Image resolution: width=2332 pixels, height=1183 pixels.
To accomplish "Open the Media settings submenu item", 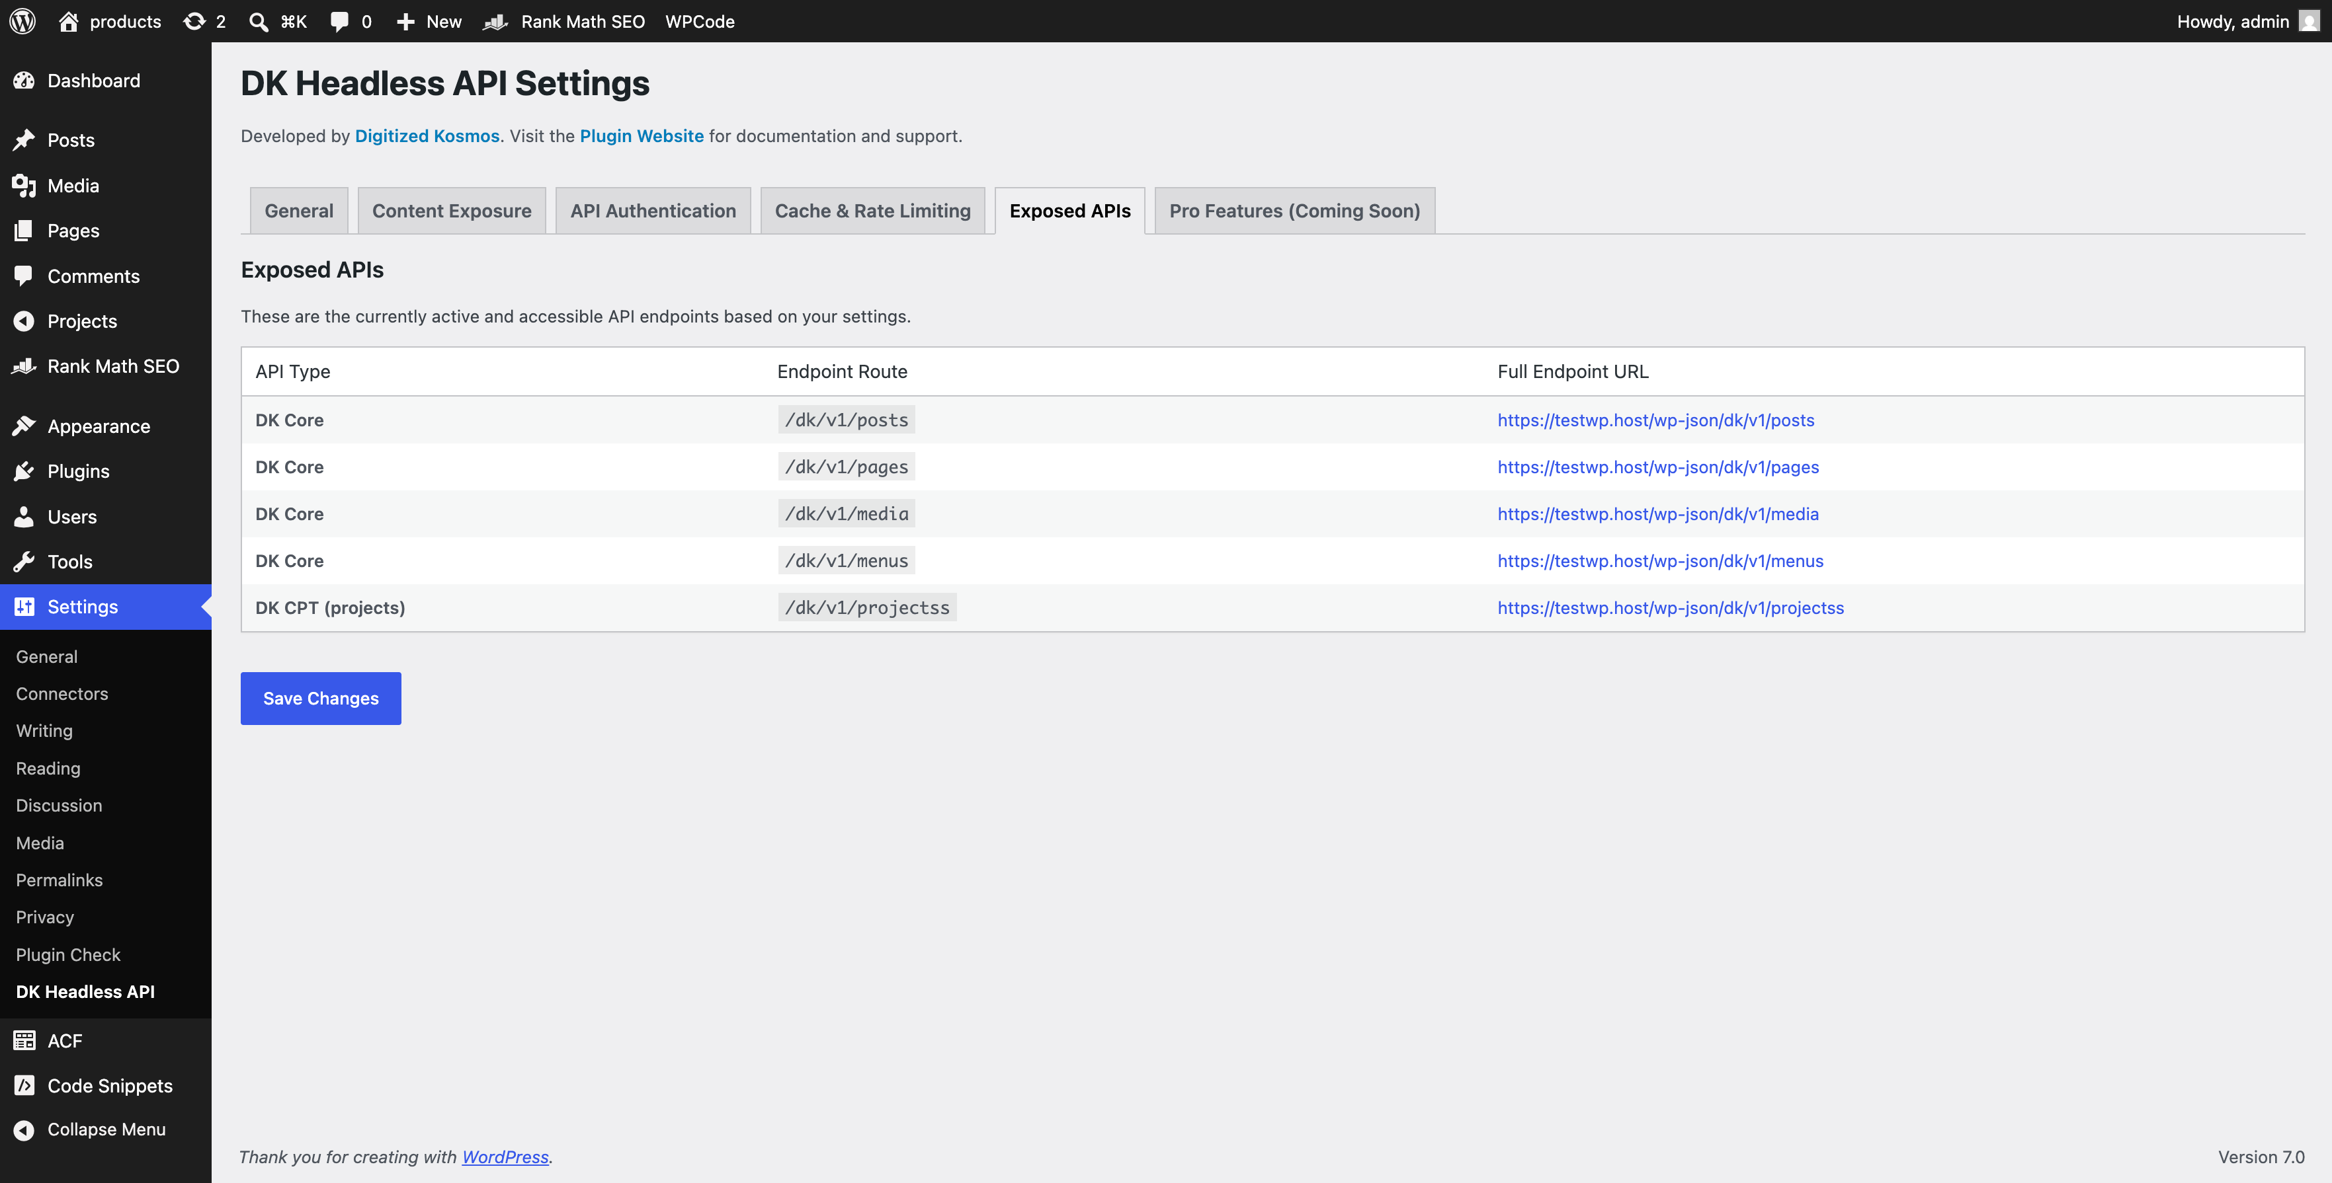I will [40, 843].
